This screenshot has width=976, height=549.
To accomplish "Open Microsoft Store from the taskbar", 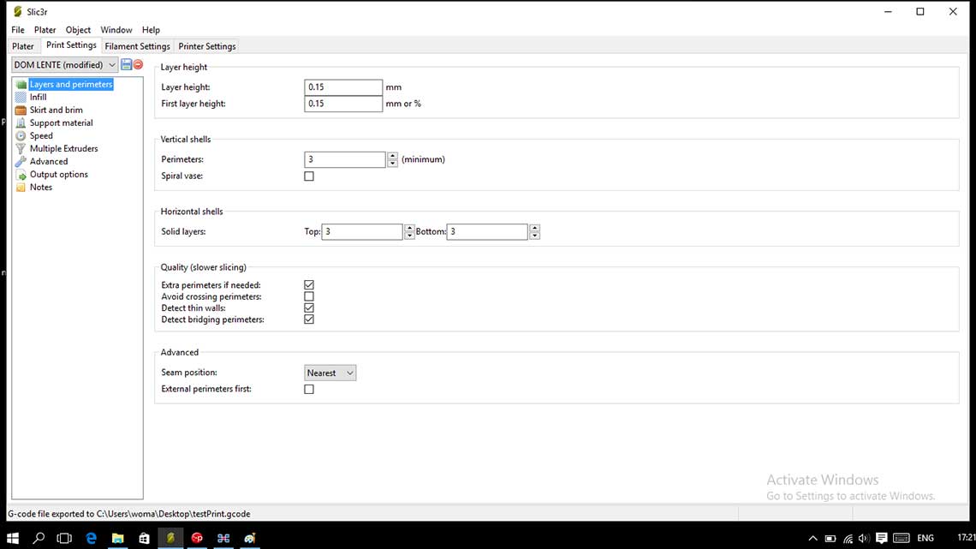I will pyautogui.click(x=144, y=539).
